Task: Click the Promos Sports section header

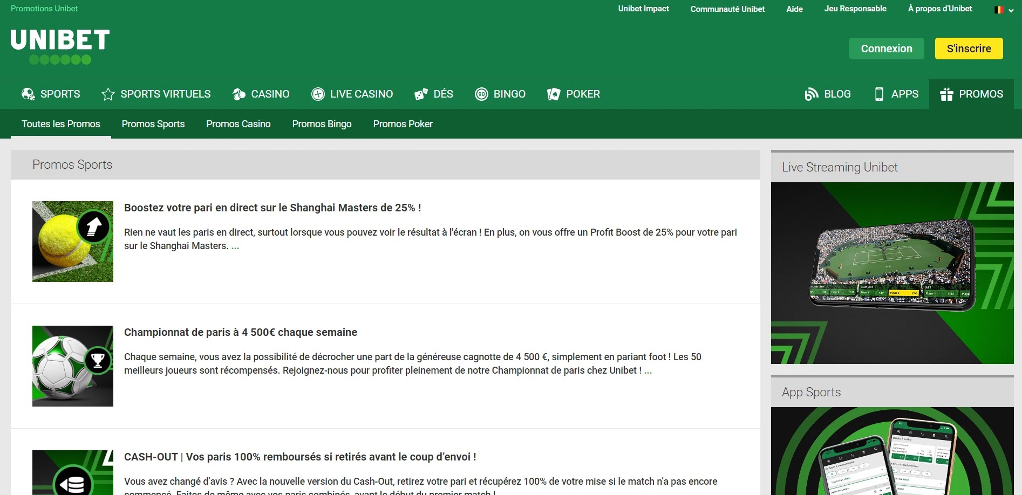Action: click(385, 164)
